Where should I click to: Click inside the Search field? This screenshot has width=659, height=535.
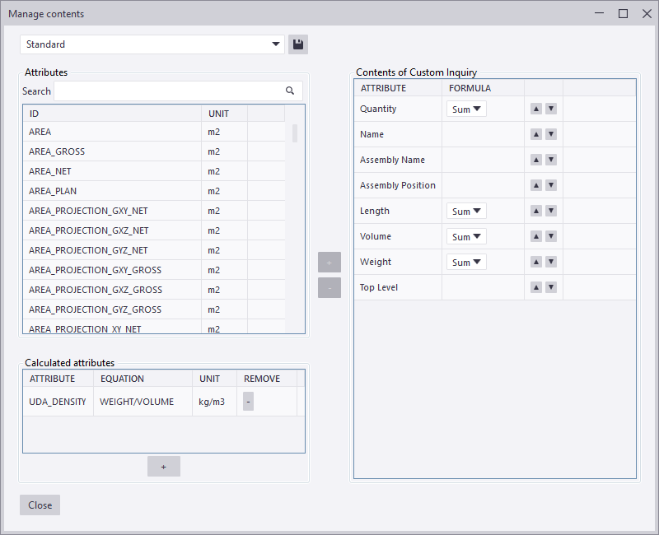[x=165, y=91]
